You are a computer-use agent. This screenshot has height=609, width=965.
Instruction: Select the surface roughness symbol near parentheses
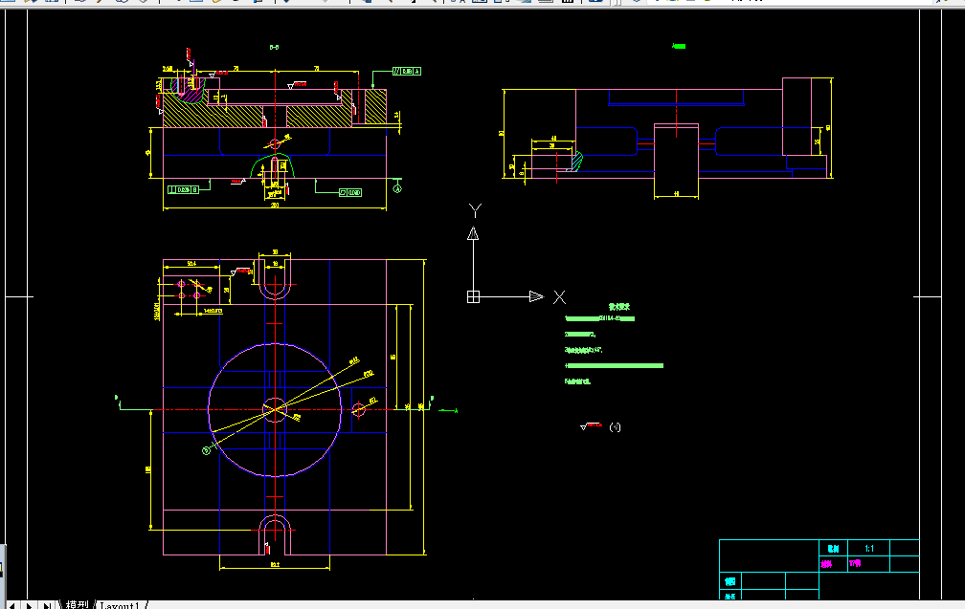(591, 425)
